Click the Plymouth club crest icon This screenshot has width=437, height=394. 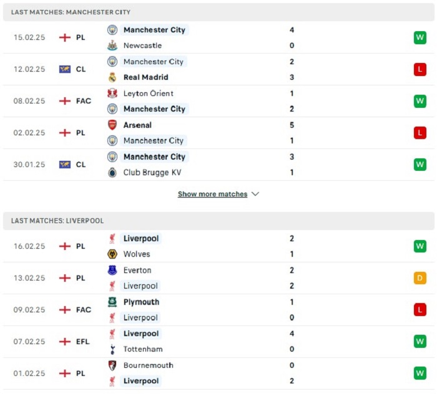coord(112,302)
